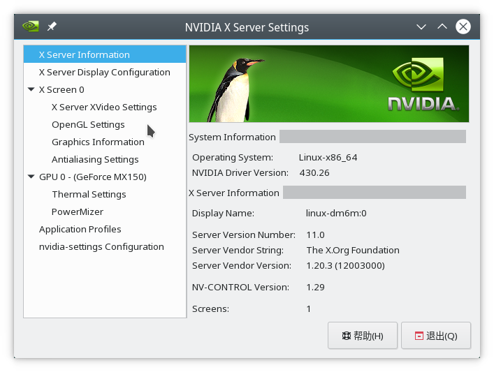Image resolution: width=494 pixels, height=372 pixels.
Task: Click the Operating System label
Action: point(233,157)
